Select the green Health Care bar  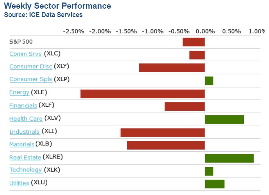(224, 119)
